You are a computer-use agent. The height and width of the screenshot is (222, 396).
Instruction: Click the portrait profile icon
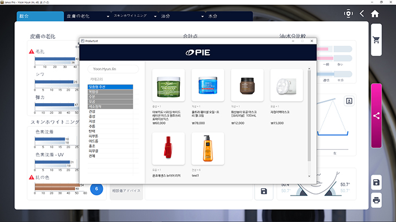point(349,101)
